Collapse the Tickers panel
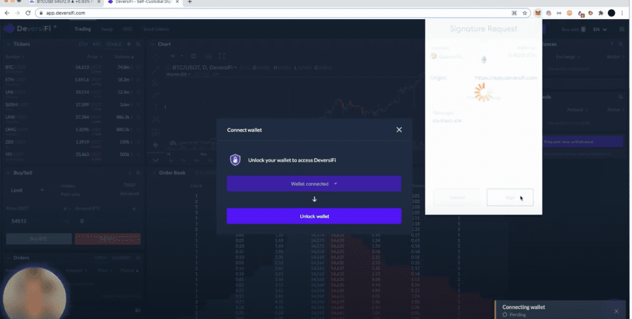The width and height of the screenshot is (632, 319). pos(8,44)
